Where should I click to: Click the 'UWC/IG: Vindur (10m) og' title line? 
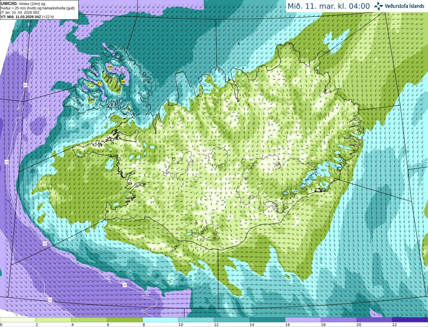(23, 4)
